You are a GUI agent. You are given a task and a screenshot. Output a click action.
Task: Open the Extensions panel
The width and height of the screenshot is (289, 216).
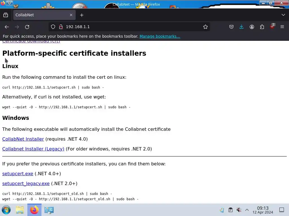click(262, 27)
